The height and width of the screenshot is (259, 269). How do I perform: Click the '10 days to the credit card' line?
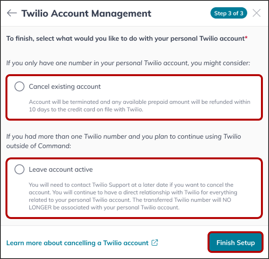tap(86, 109)
